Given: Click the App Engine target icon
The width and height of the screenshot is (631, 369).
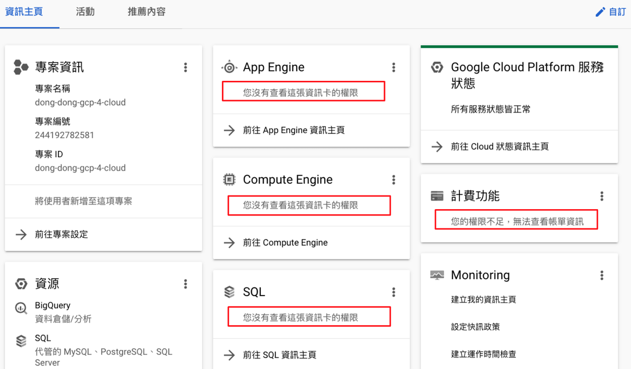Looking at the screenshot, I should 229,68.
